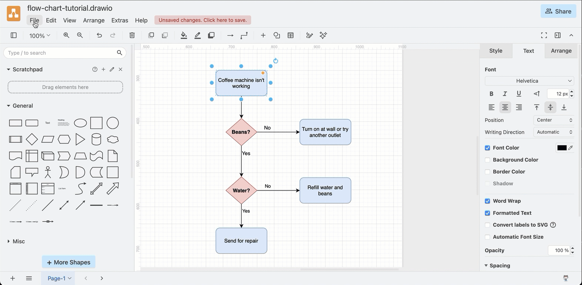
Task: Disable the Formatted Text checkbox
Action: click(x=487, y=213)
